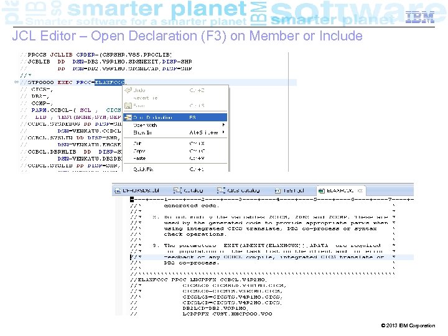Click the Test.jcl tab file icon
This screenshot has height=336, width=448.
[x=277, y=191]
